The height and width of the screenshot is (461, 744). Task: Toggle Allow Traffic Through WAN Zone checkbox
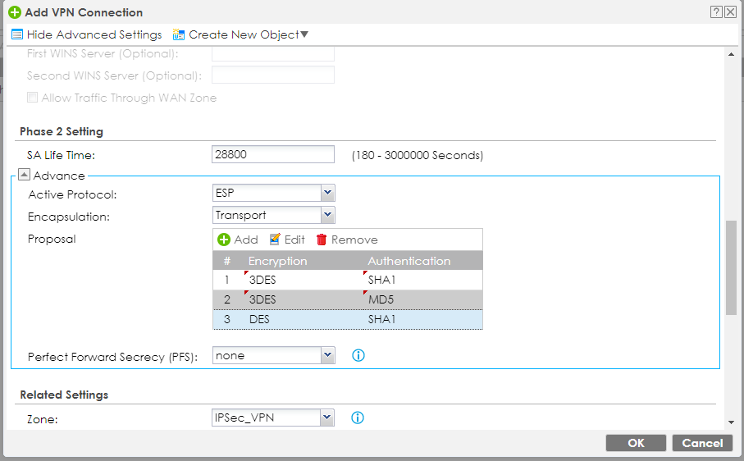33,98
